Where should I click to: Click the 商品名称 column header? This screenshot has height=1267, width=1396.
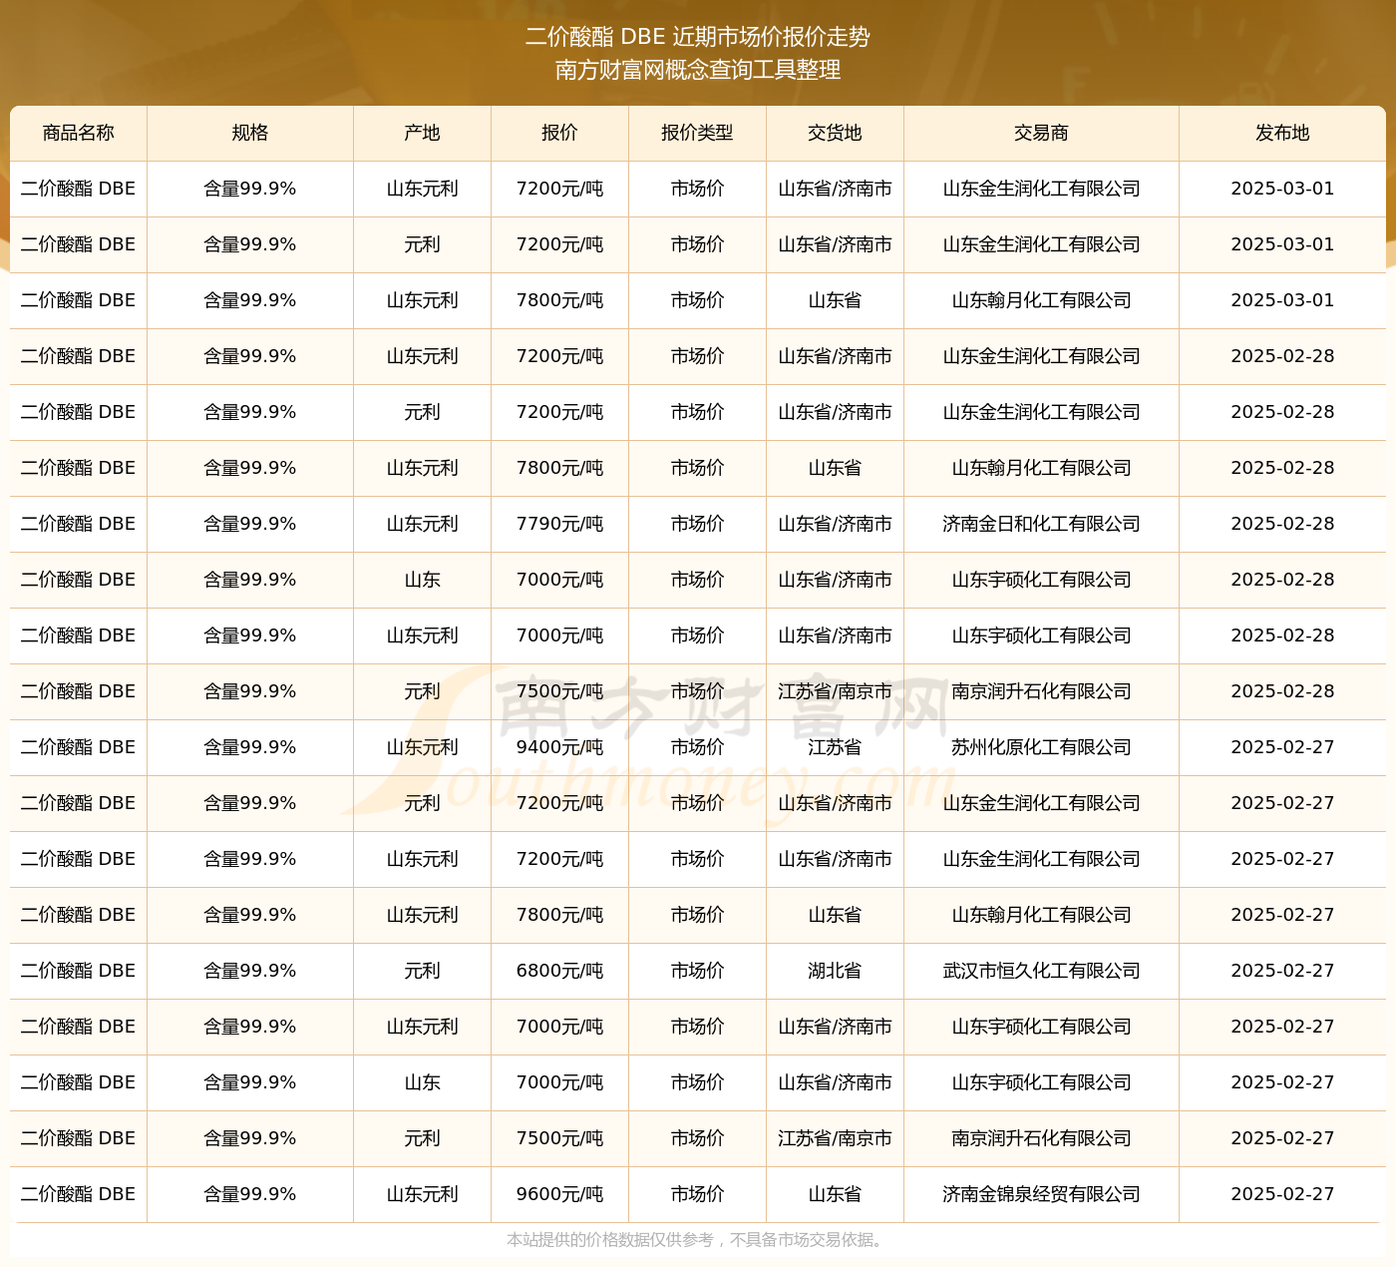tap(79, 133)
